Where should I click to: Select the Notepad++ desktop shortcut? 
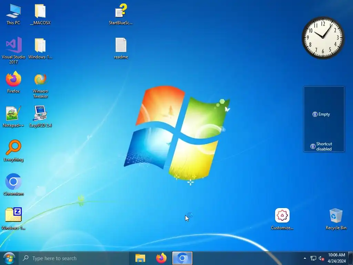13,117
